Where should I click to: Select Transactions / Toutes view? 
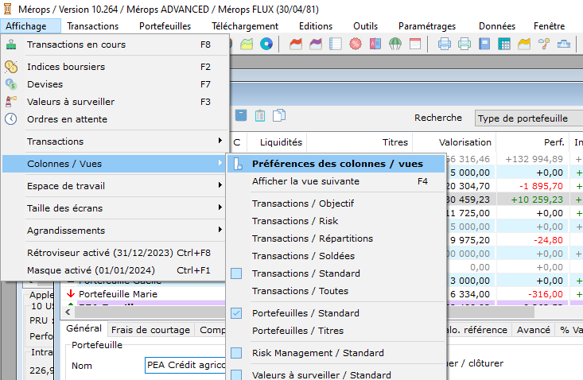click(x=336, y=291)
